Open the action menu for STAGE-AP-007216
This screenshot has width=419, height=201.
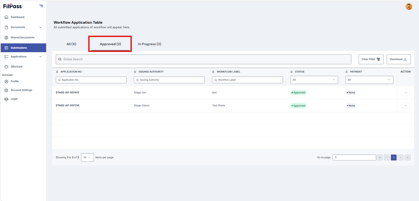click(405, 106)
